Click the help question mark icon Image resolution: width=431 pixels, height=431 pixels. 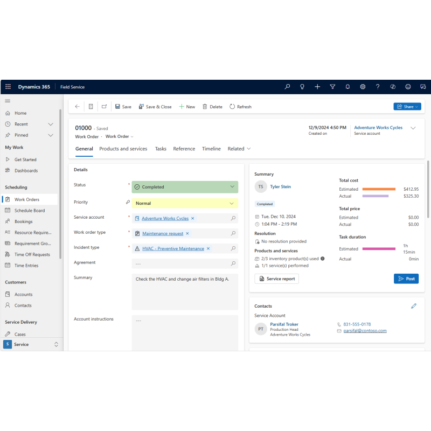coord(378,87)
